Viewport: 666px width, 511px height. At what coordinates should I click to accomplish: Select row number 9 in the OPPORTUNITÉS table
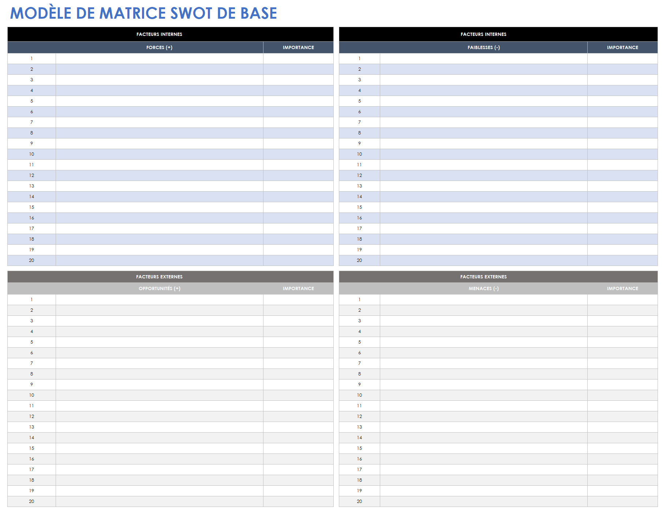(x=32, y=385)
